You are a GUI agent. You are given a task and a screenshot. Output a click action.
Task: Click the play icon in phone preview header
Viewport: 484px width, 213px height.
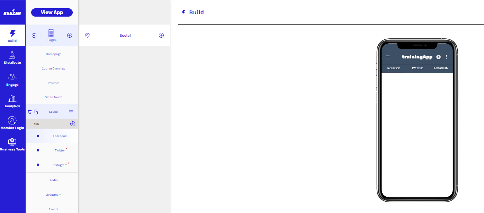pos(438,57)
